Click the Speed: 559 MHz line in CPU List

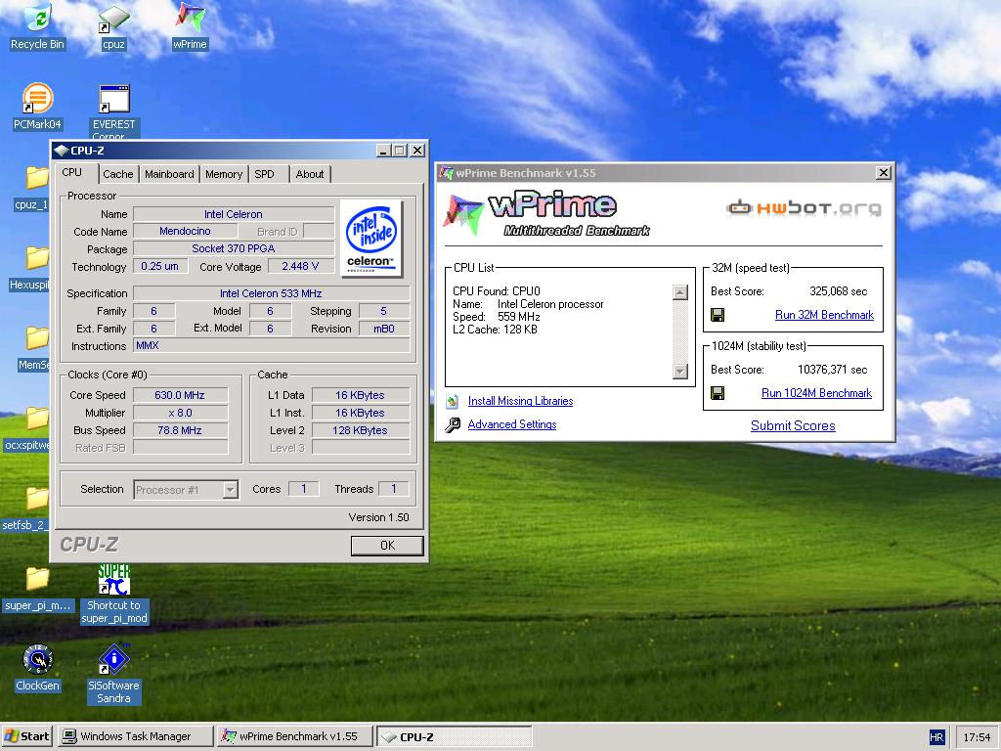[497, 317]
